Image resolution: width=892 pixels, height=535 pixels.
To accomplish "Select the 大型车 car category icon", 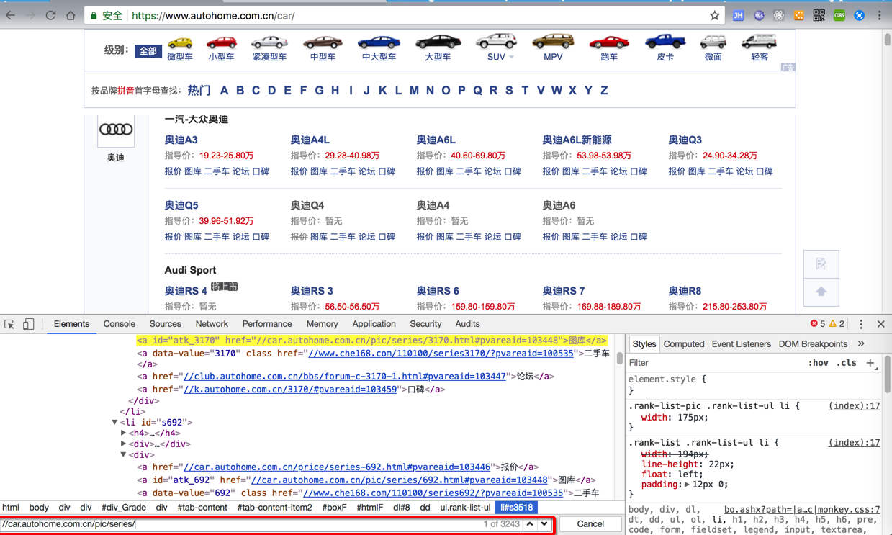I will (x=438, y=42).
